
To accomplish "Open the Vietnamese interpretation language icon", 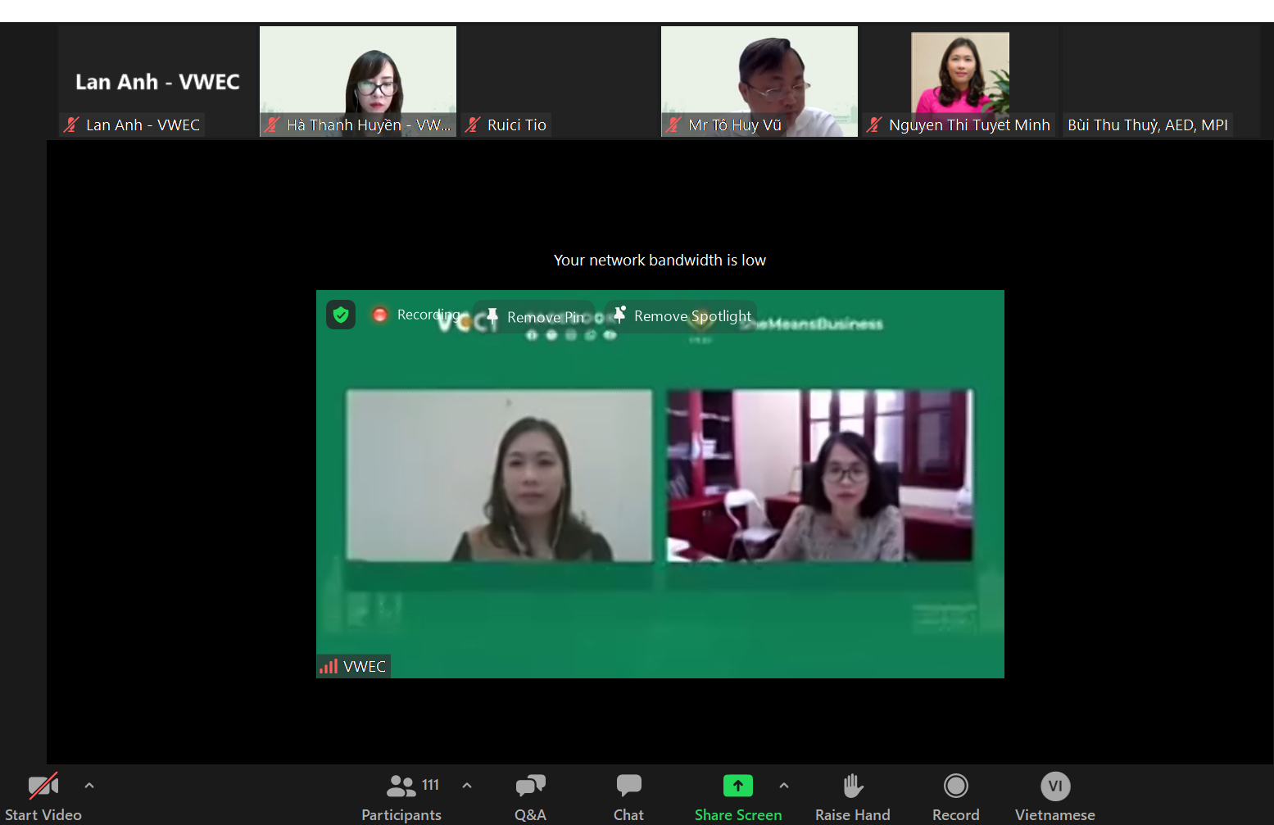I will click(x=1054, y=786).
